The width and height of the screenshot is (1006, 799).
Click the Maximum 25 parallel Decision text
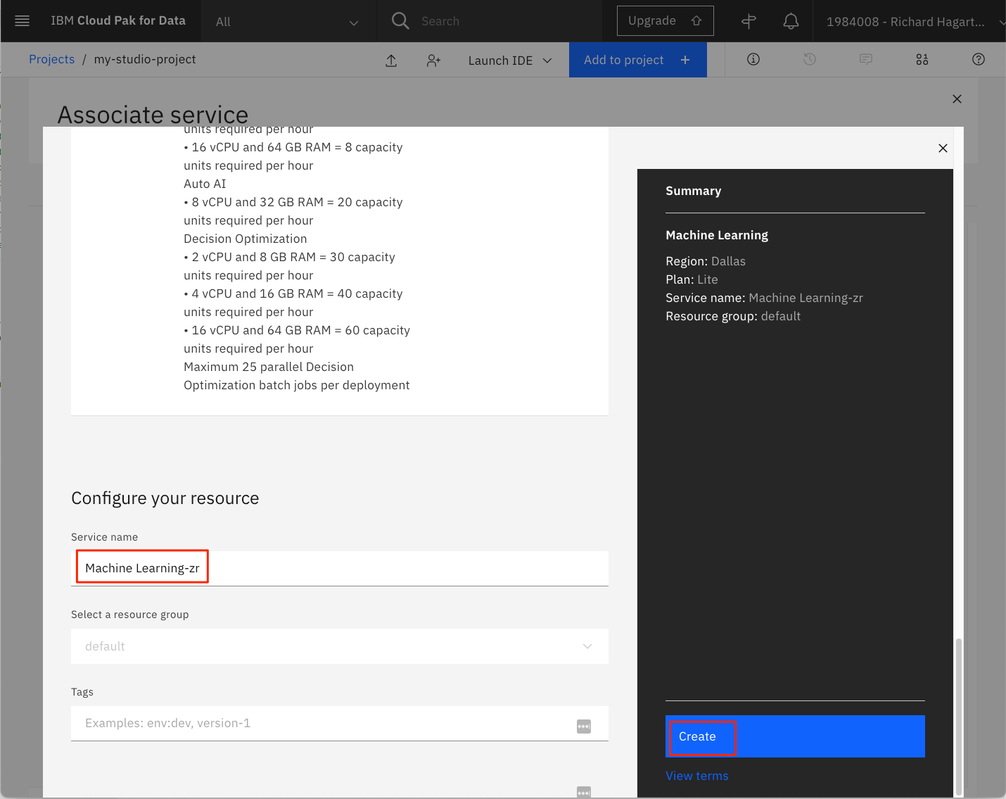269,367
